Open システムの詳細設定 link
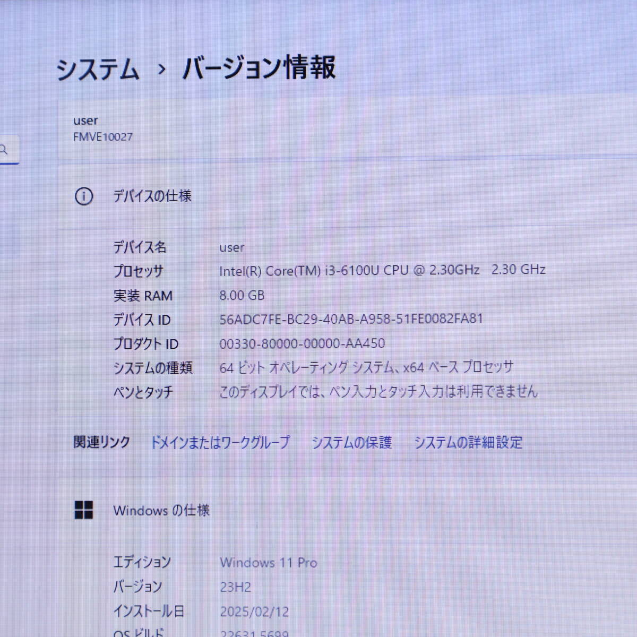The height and width of the screenshot is (637, 637). click(x=468, y=442)
